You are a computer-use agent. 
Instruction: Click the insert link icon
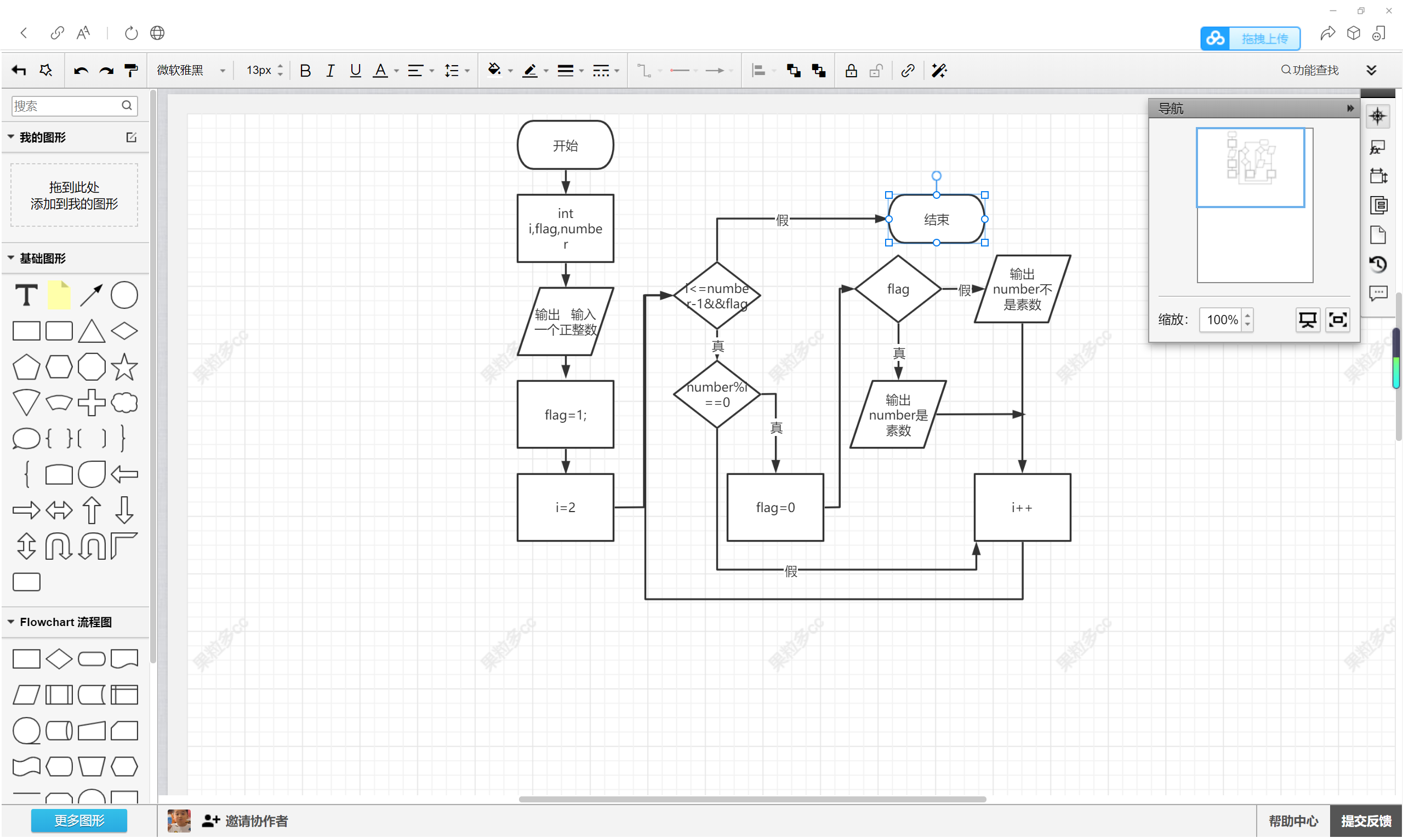pyautogui.click(x=908, y=71)
